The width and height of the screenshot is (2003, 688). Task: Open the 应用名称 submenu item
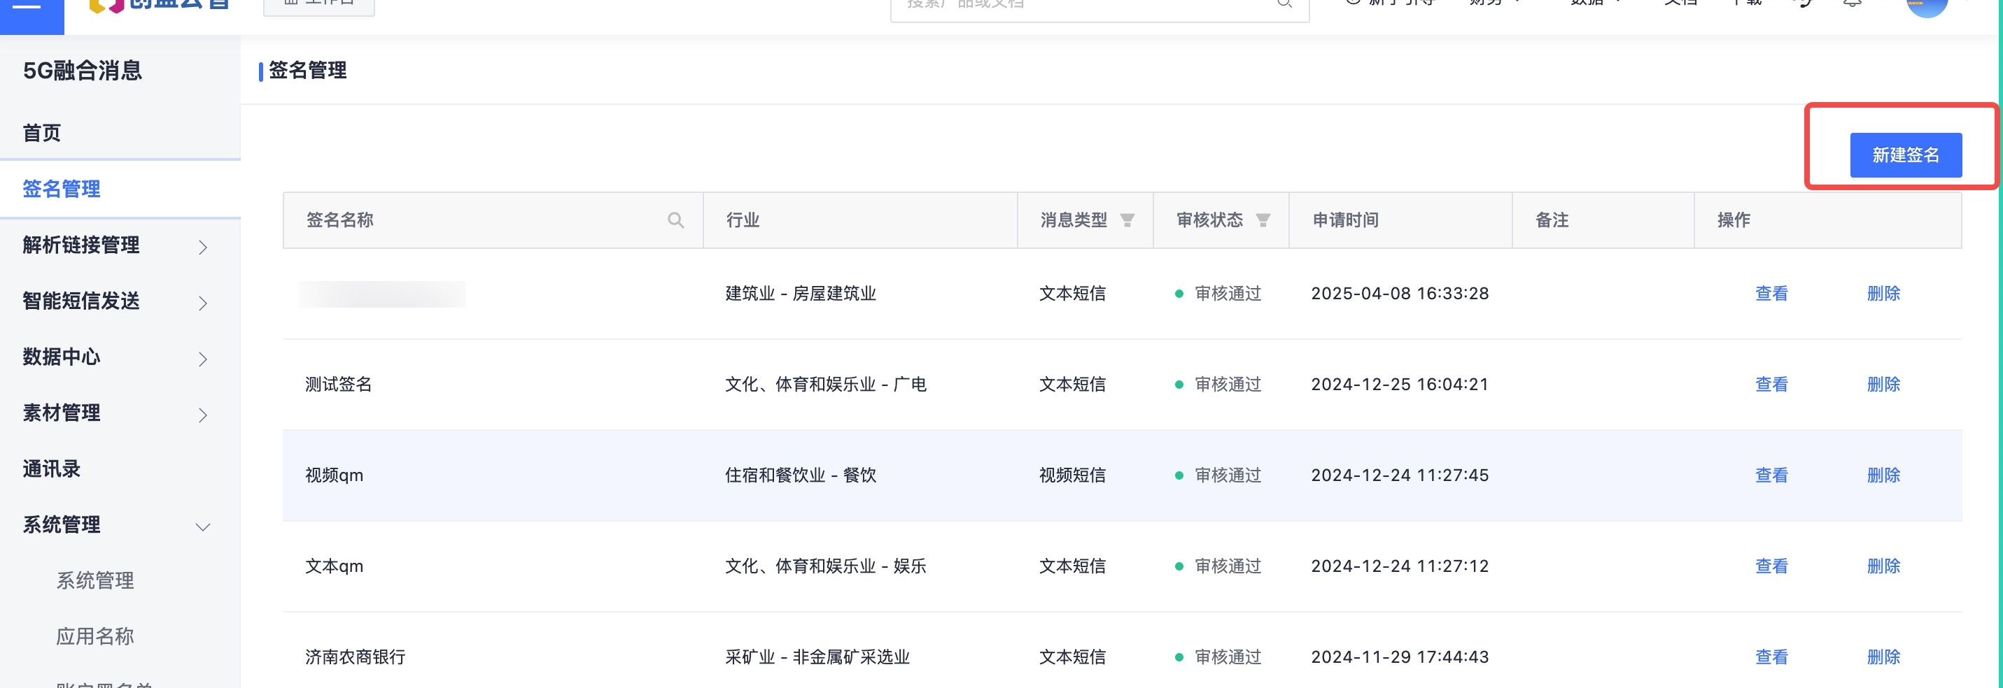point(95,637)
